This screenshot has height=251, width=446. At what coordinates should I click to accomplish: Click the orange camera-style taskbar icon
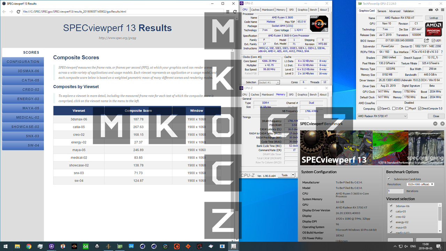[x=177, y=246]
